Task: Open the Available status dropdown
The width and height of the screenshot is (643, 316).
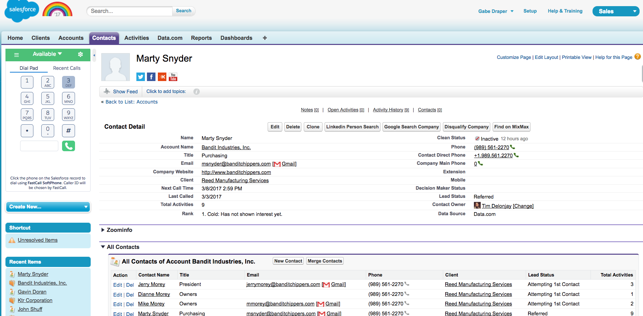Action: pyautogui.click(x=47, y=54)
